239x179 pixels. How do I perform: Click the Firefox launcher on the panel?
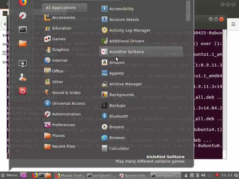[x=35, y=175]
